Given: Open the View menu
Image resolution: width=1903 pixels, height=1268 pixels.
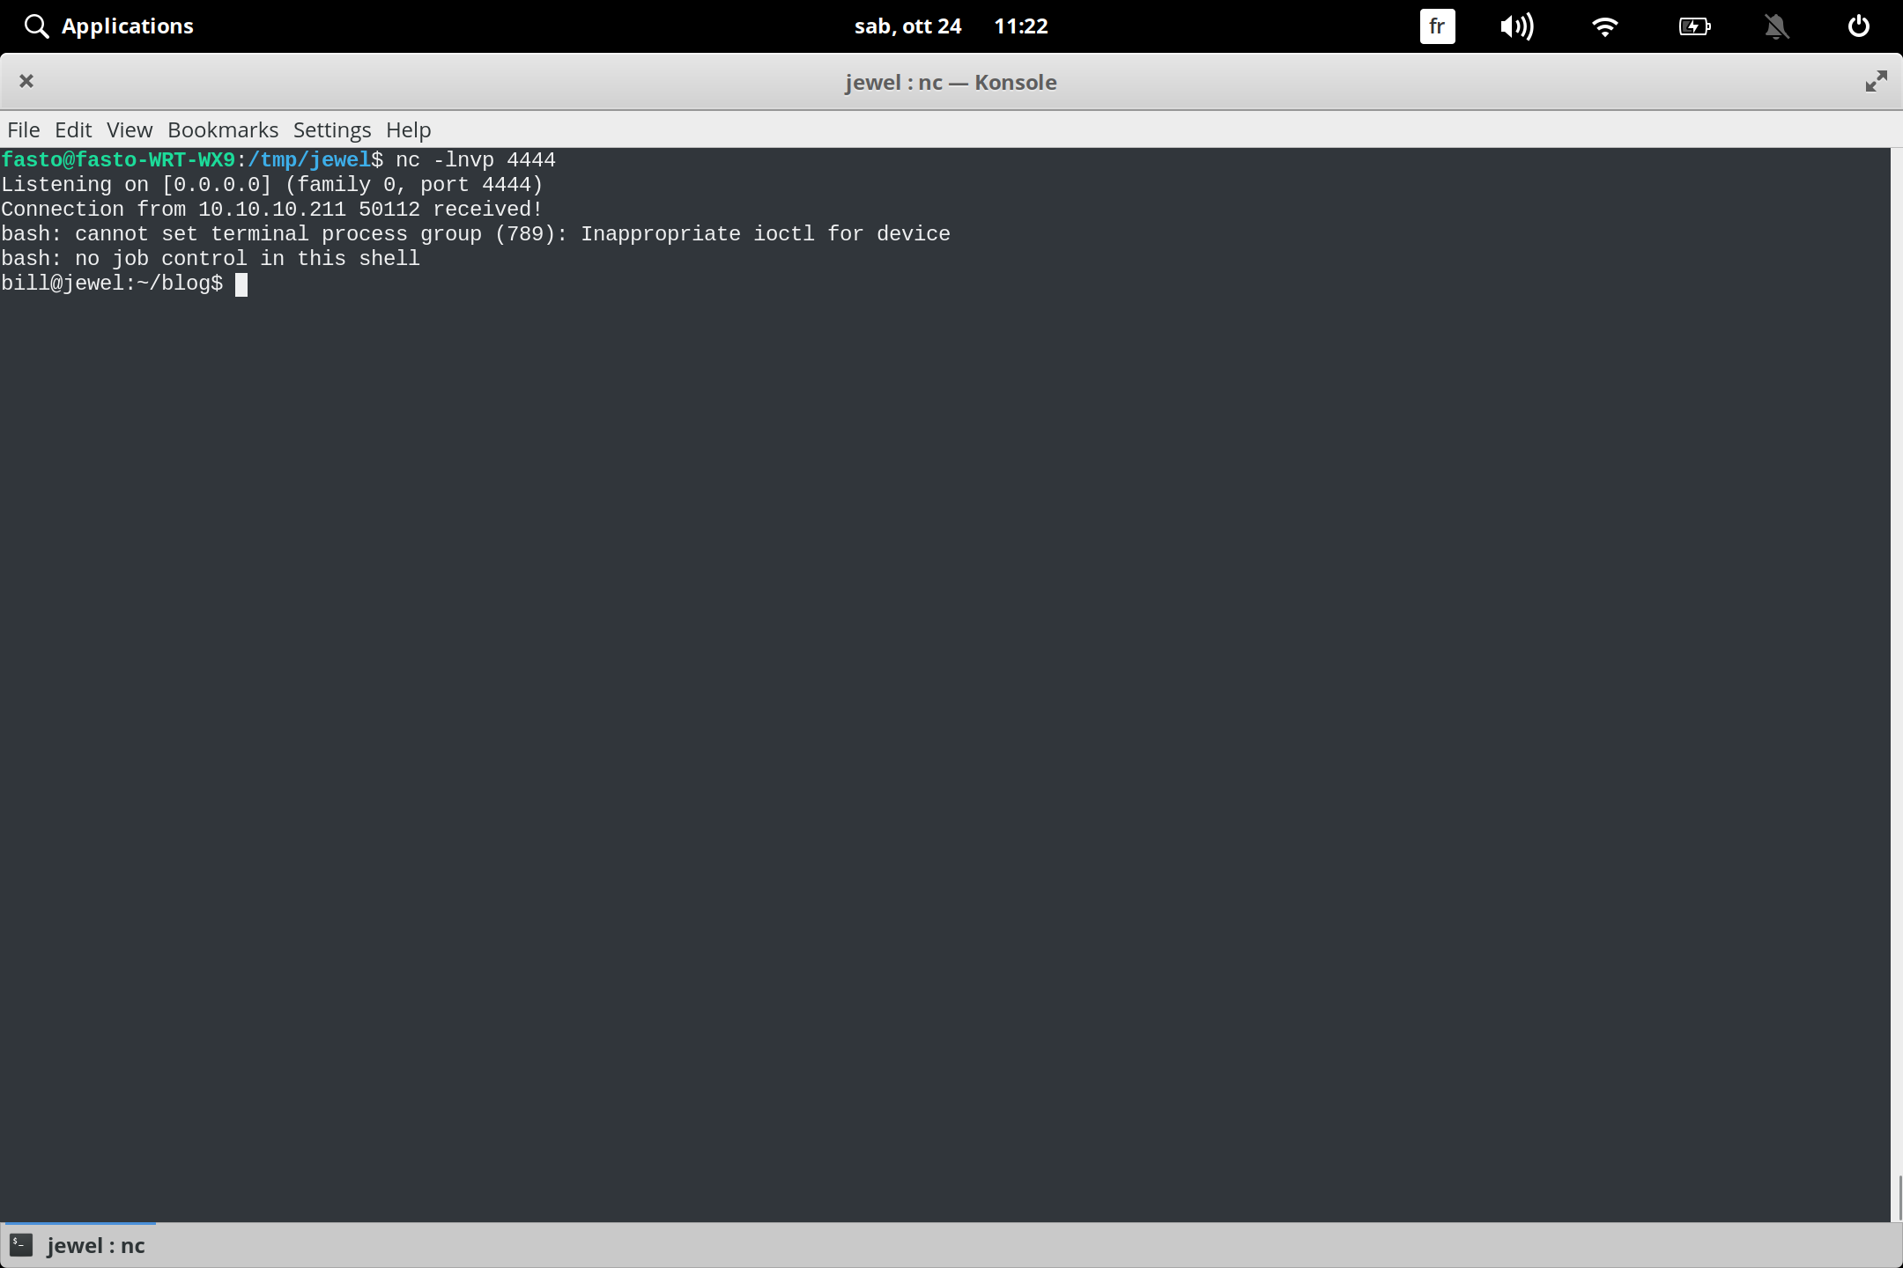Looking at the screenshot, I should 129,129.
